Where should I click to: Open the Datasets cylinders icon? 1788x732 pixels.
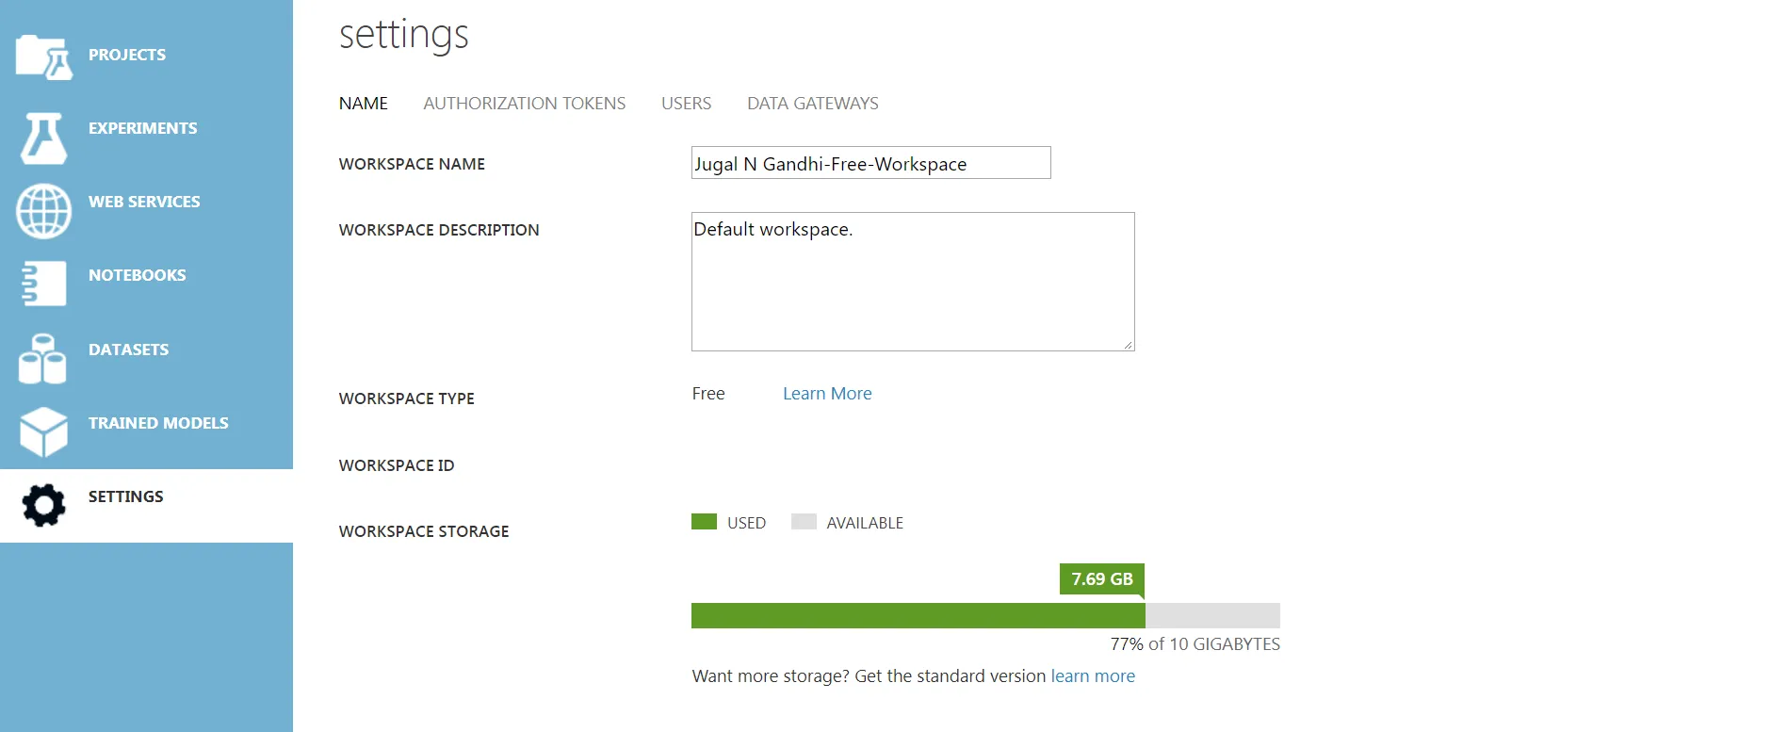(42, 359)
